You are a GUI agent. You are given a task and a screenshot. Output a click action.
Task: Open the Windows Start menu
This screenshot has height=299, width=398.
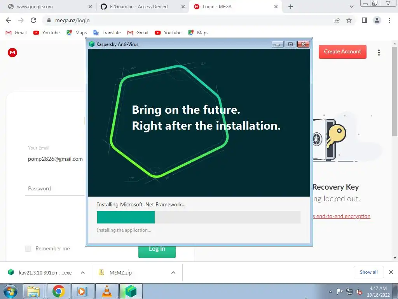(x=10, y=291)
